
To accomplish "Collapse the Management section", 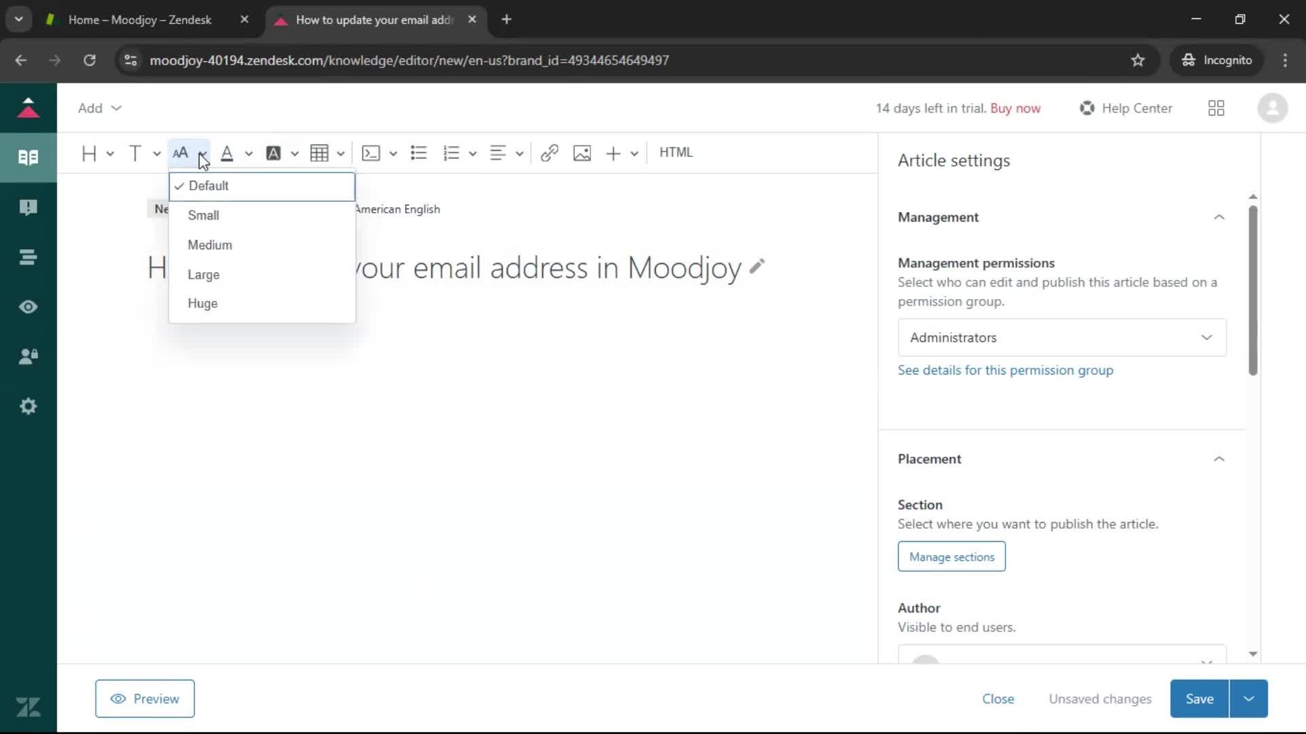I will pyautogui.click(x=1219, y=217).
